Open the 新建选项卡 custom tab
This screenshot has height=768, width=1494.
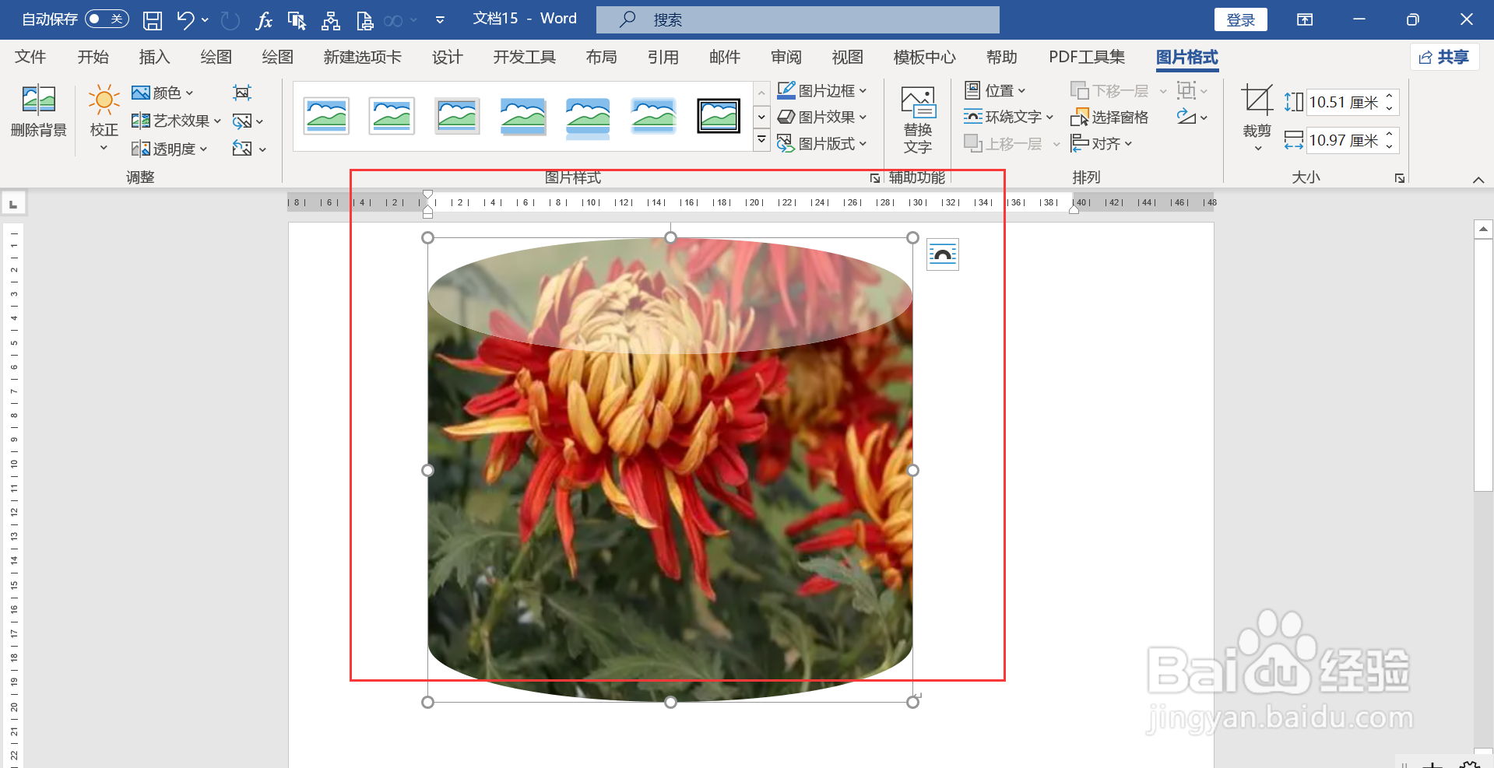tap(362, 57)
